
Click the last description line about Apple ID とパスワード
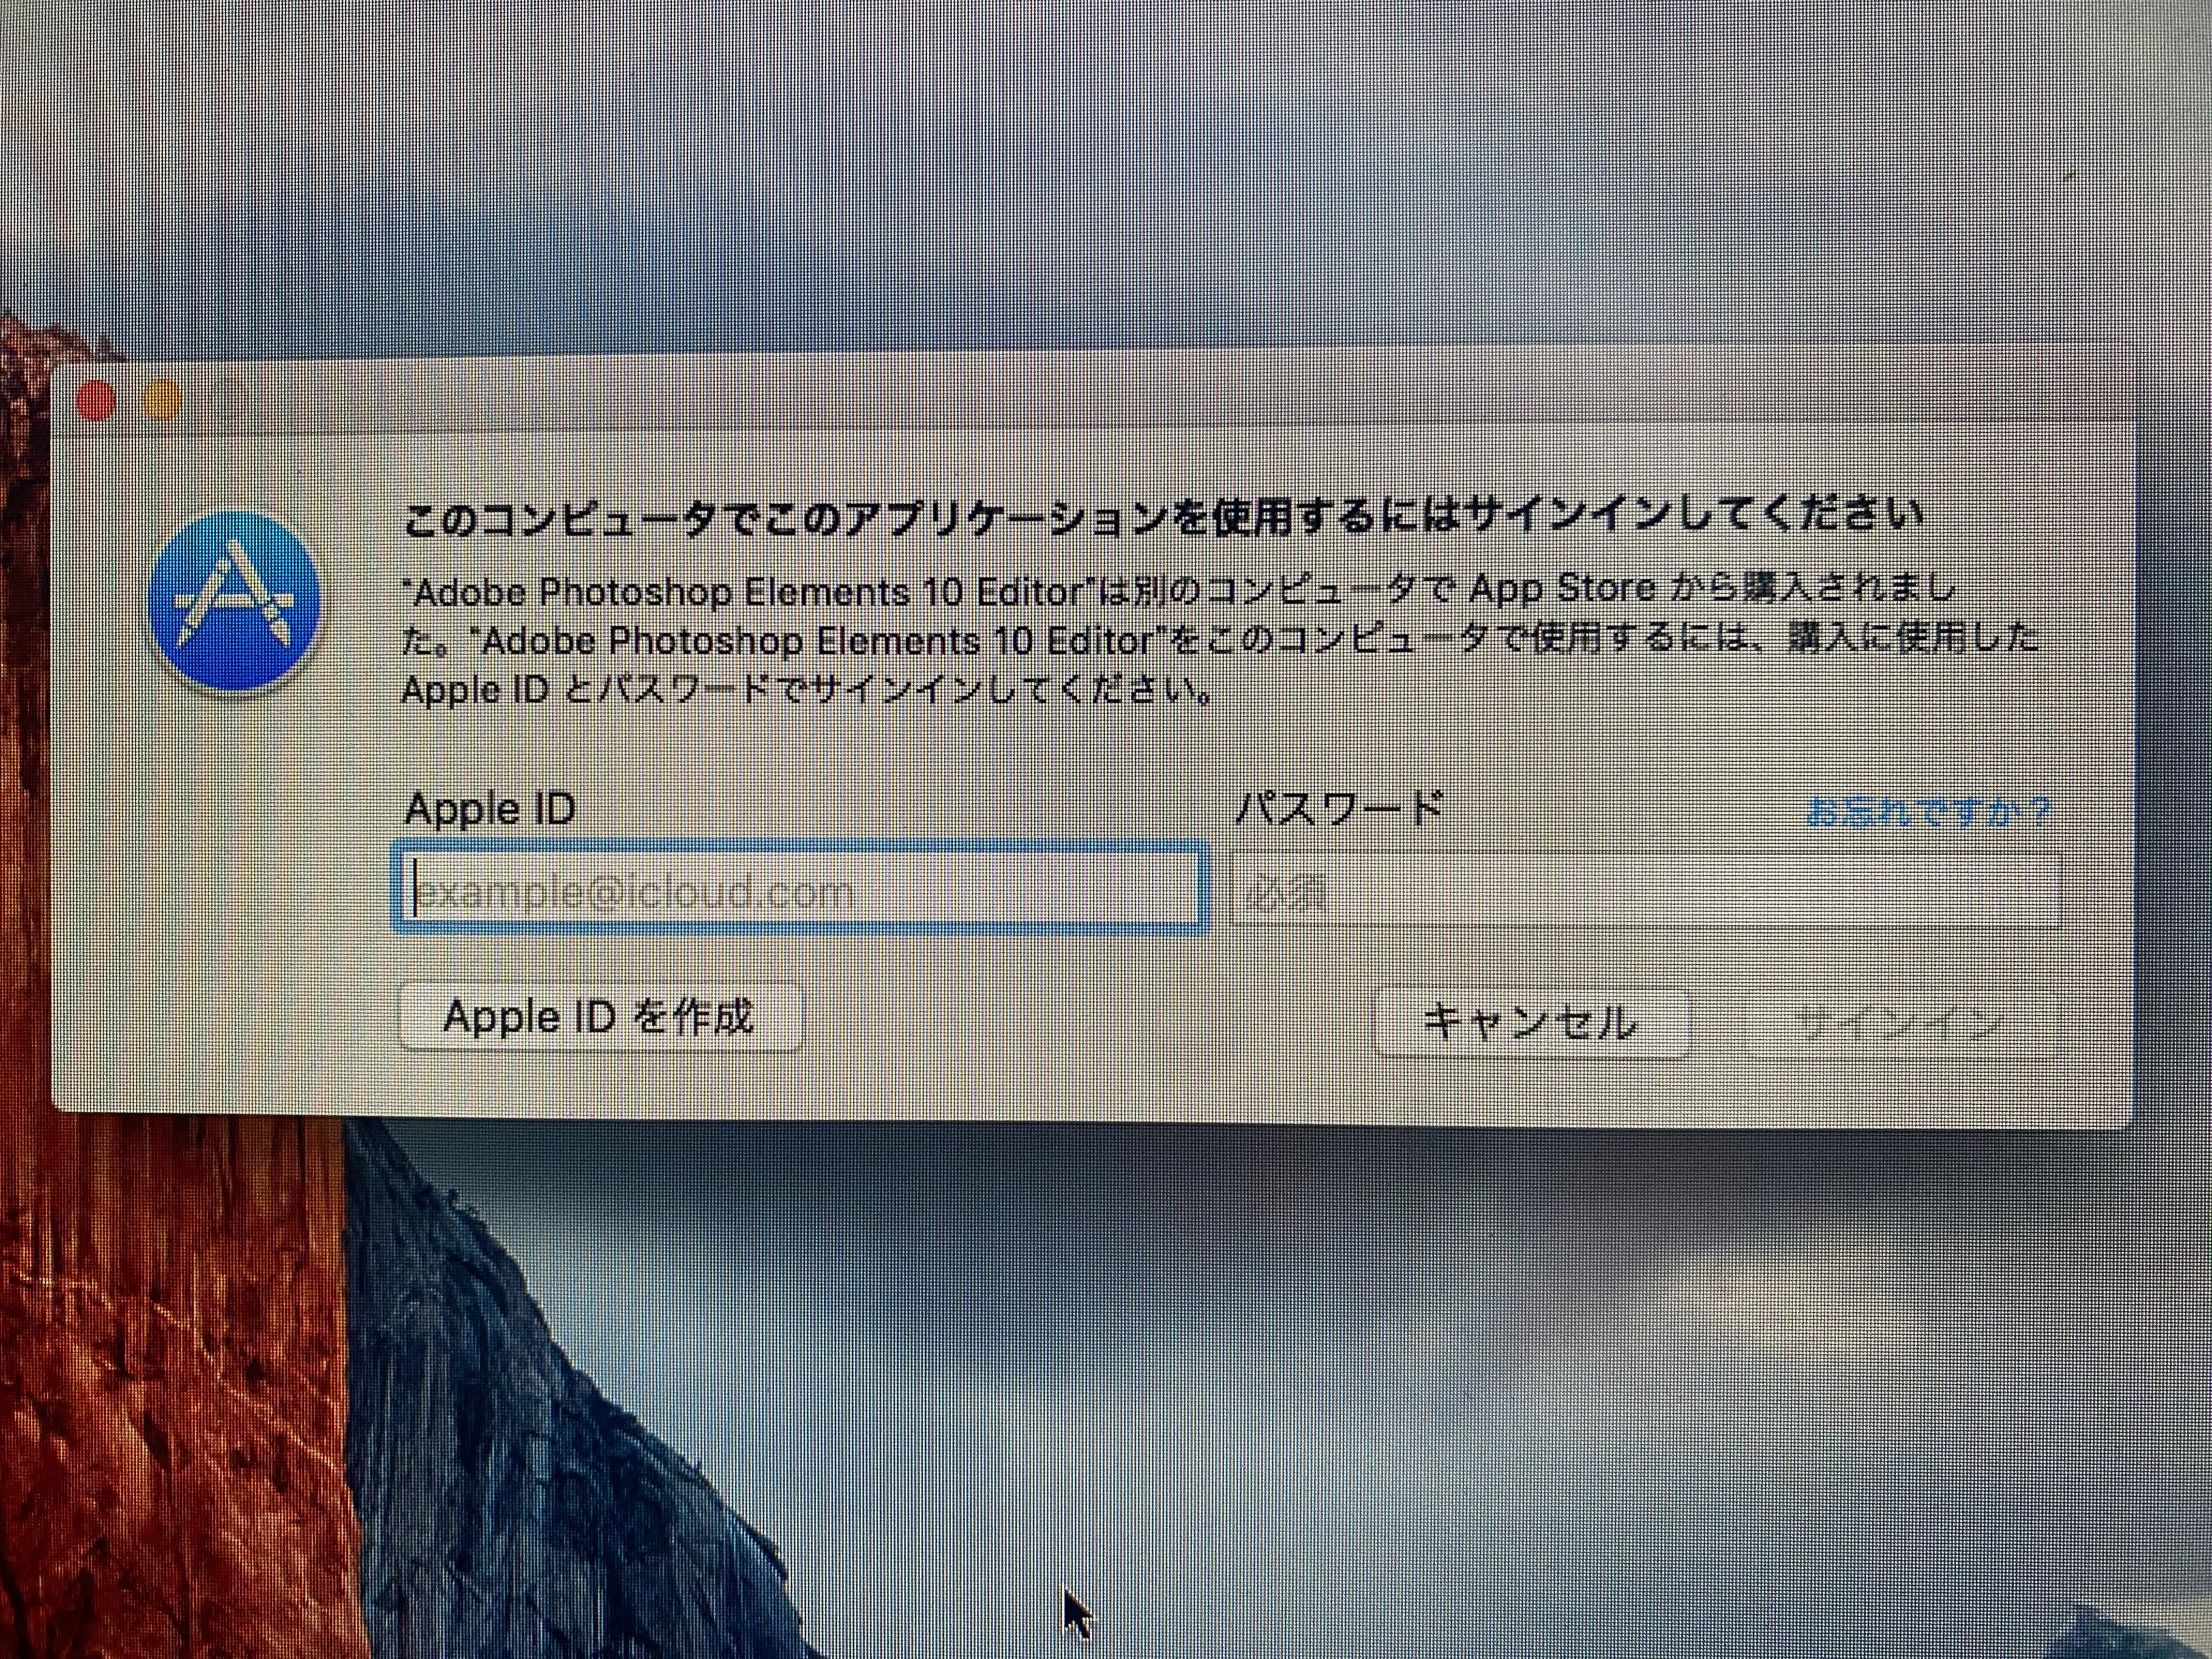point(808,690)
